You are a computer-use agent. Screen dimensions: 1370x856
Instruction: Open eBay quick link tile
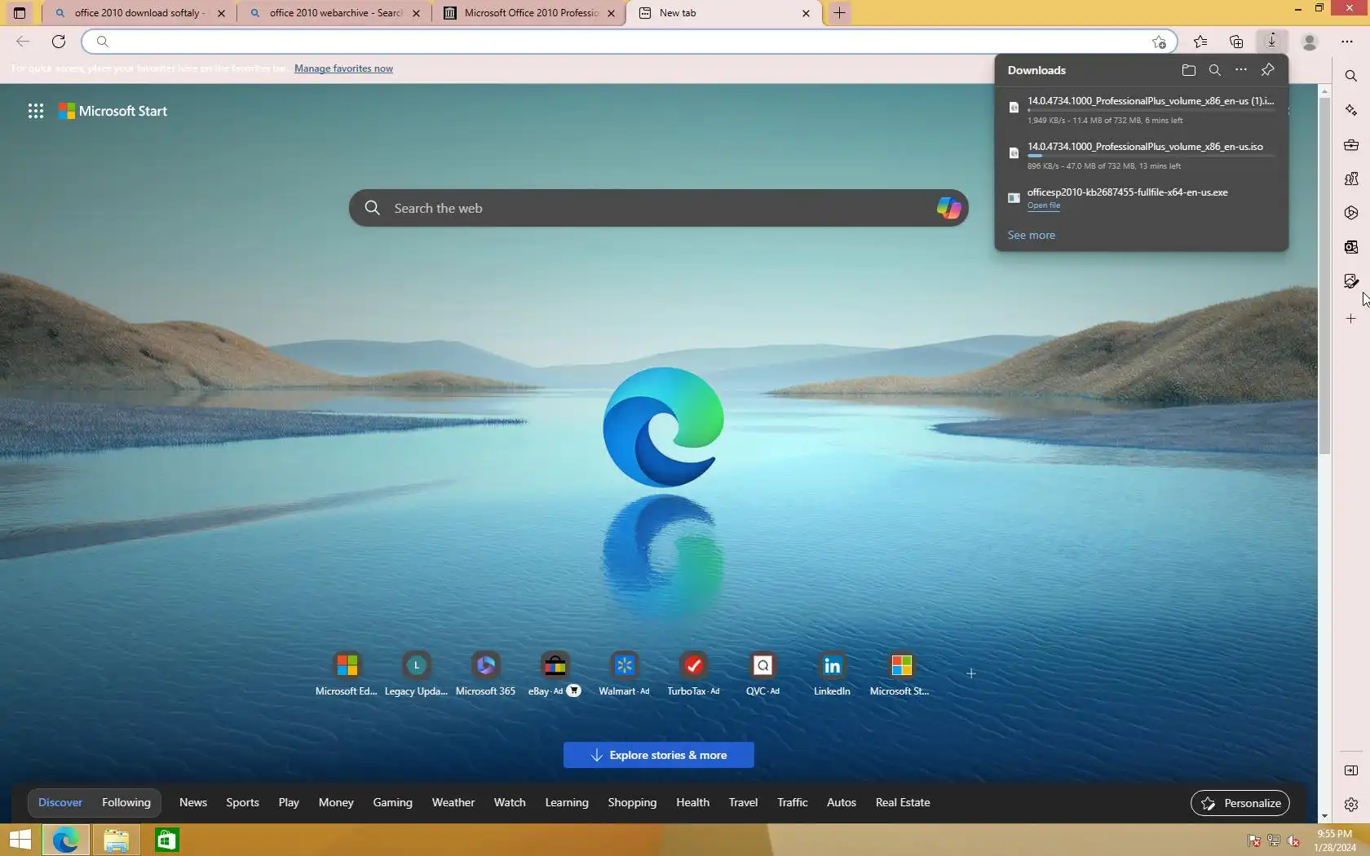click(555, 674)
